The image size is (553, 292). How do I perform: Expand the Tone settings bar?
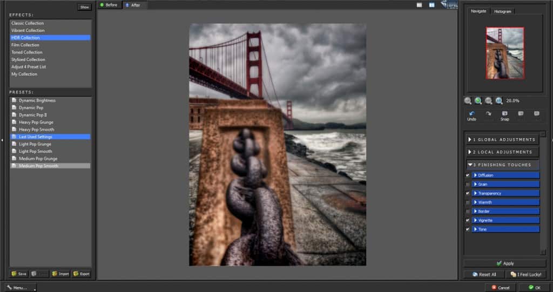tap(505, 229)
